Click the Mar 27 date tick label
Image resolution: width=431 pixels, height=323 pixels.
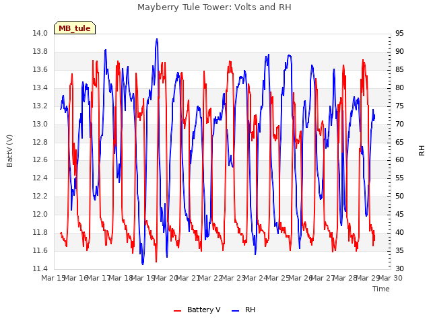pos(323,278)
